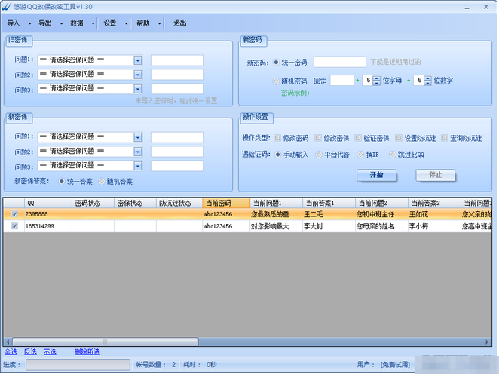The height and width of the screenshot is (374, 499).
Task: Enable the 修改密码 checkbox
Action: point(278,138)
